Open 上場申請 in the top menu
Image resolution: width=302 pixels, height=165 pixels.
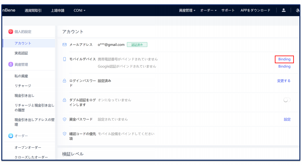[x=58, y=10]
